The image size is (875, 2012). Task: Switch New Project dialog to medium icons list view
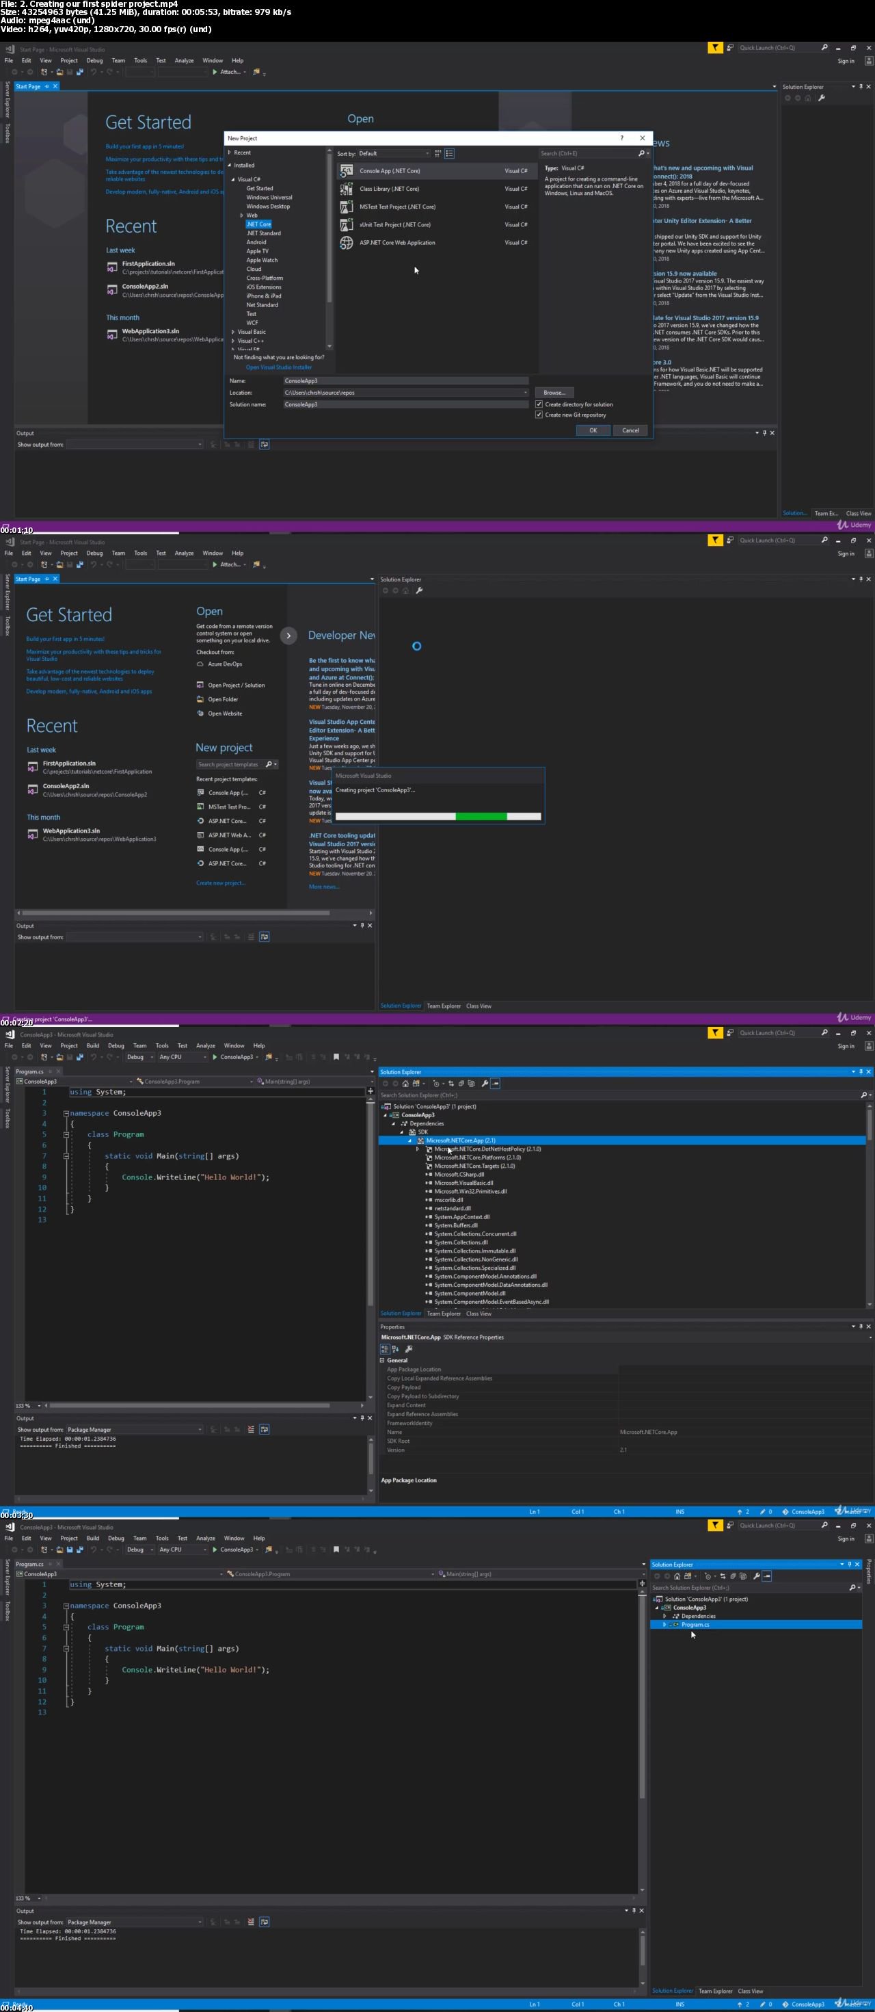(x=450, y=153)
